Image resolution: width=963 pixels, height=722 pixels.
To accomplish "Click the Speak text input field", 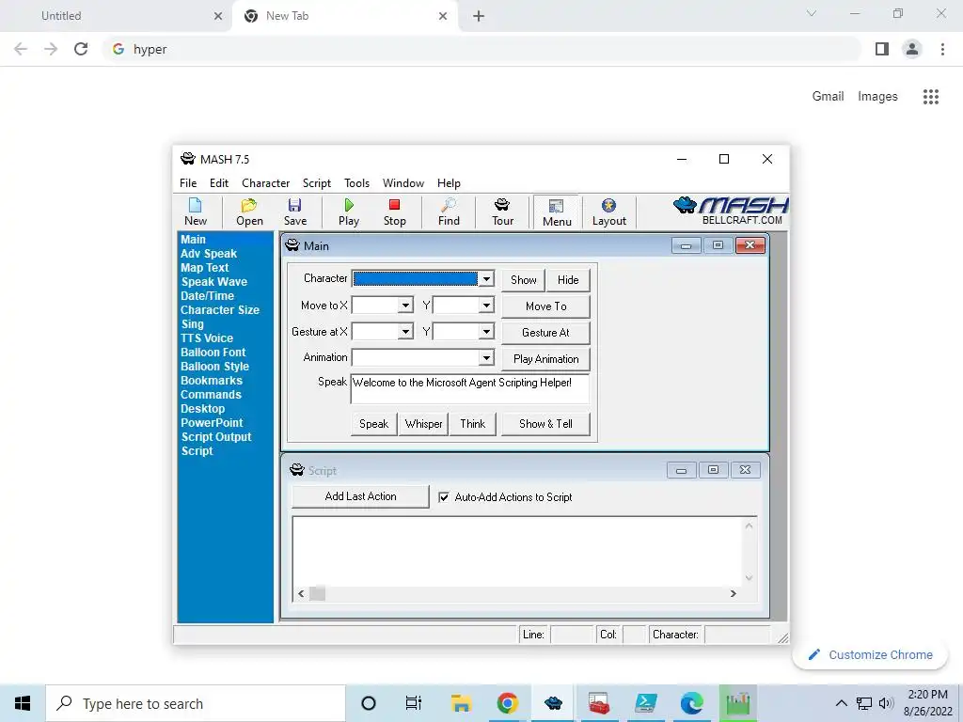I will point(470,388).
